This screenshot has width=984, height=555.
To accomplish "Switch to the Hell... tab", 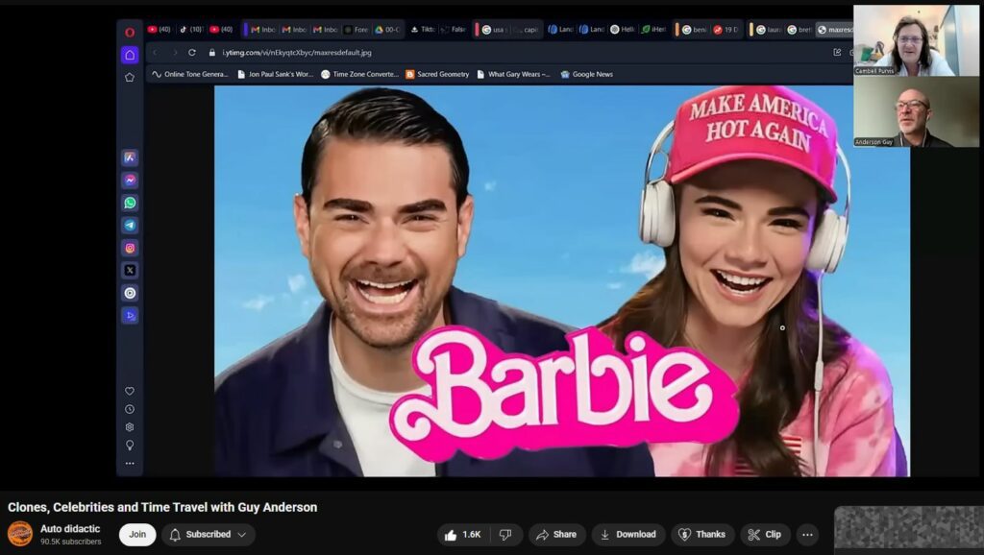I will [x=622, y=30].
